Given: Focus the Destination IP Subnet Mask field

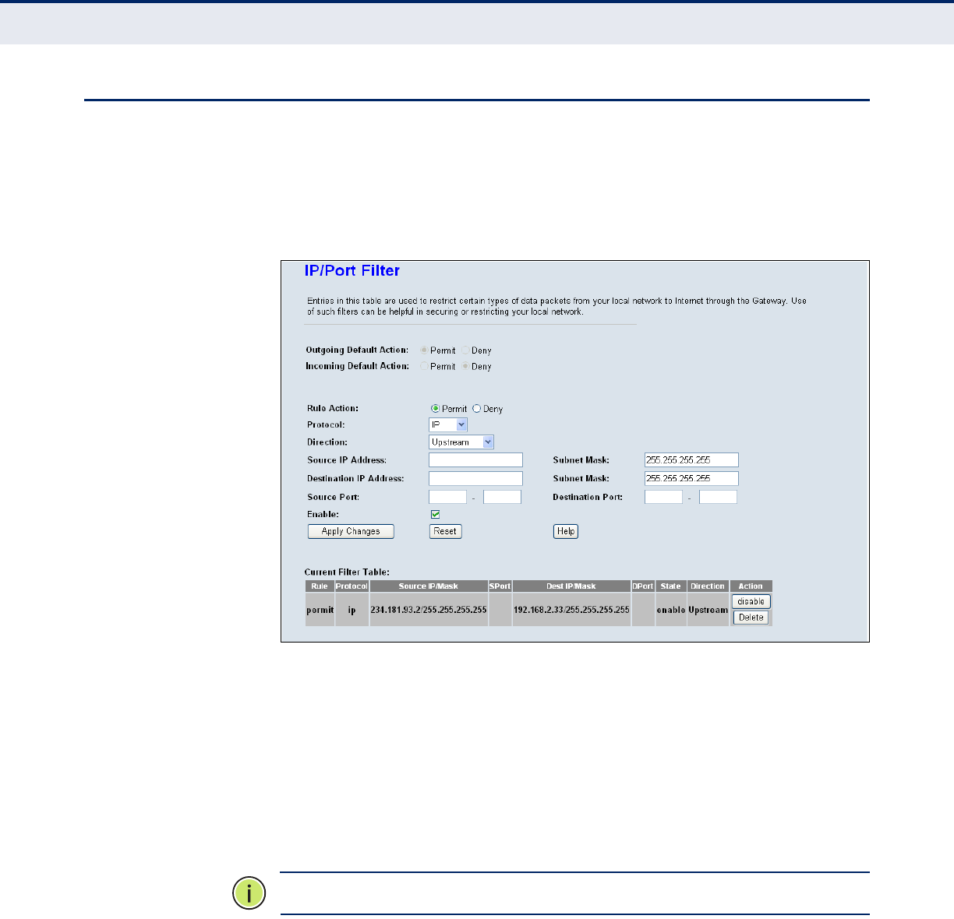Looking at the screenshot, I should coord(691,478).
